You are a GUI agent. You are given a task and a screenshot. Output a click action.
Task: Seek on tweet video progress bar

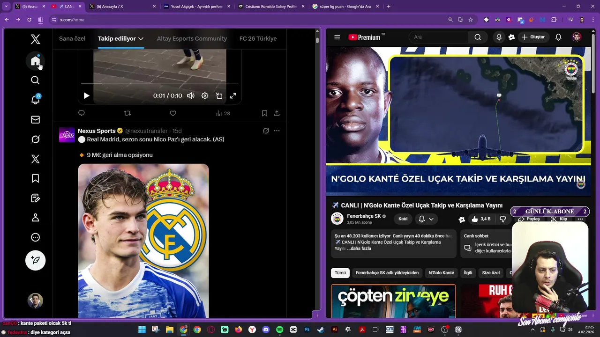159,84
